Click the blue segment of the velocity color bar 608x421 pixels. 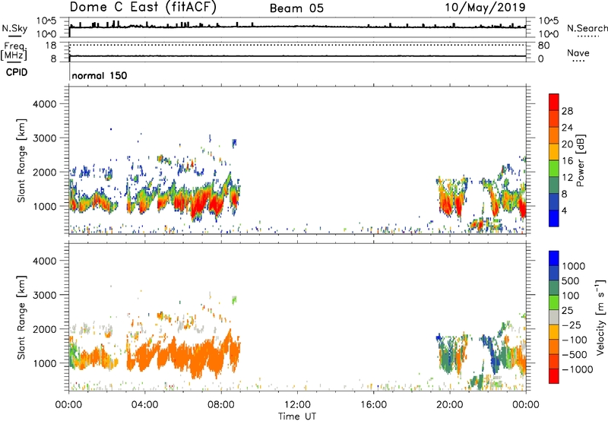(554, 258)
